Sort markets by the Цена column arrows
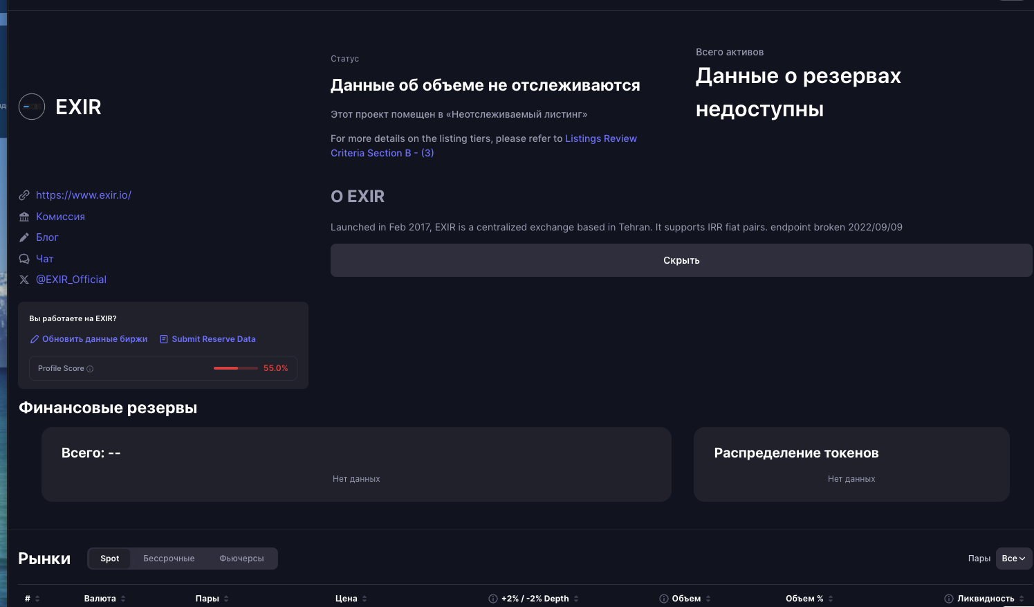The width and height of the screenshot is (1034, 607). [364, 599]
